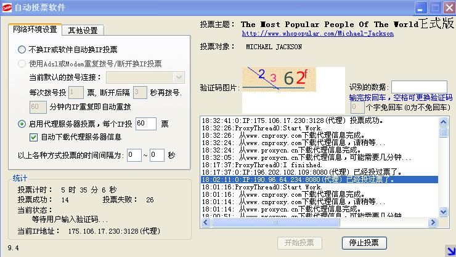Click the 投票失败 count value 26
The height and width of the screenshot is (257, 456).
(150, 200)
